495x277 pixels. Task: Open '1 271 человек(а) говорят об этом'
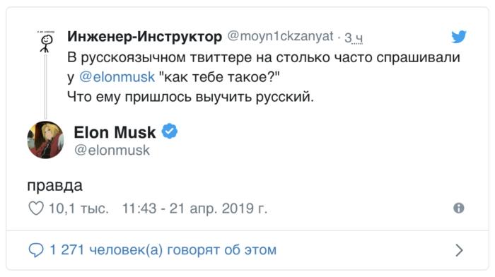click(x=163, y=250)
